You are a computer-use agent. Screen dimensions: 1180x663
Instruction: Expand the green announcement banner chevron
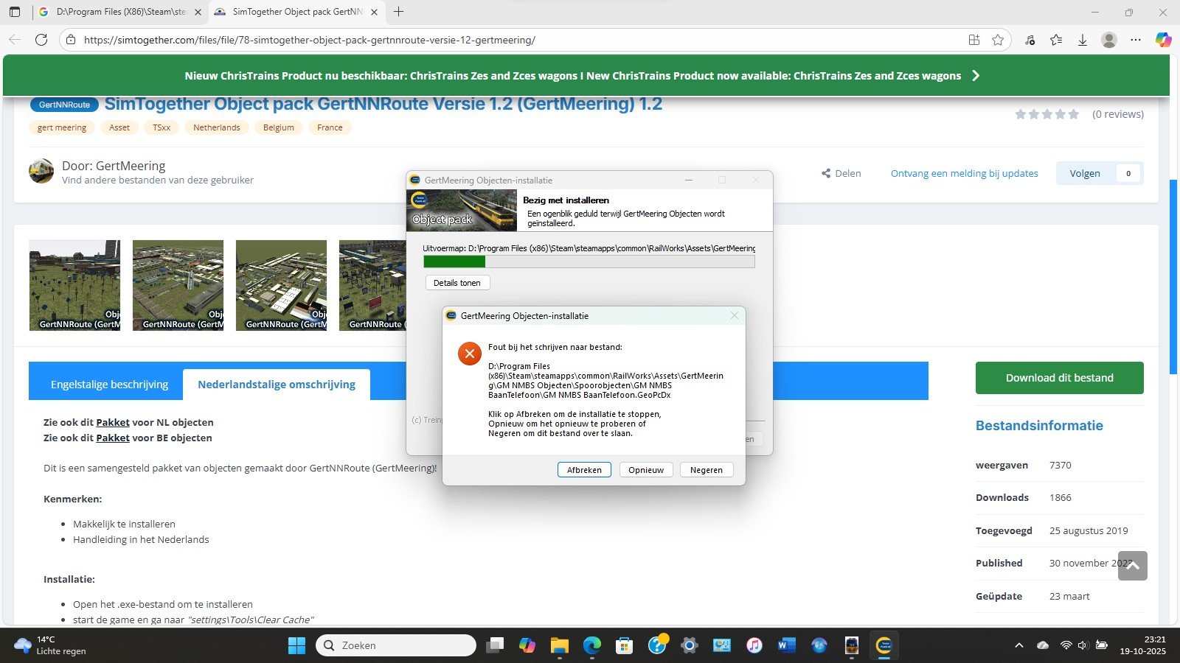[976, 76]
